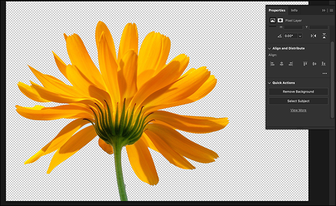Align right edges
336x206 pixels.
click(x=291, y=64)
